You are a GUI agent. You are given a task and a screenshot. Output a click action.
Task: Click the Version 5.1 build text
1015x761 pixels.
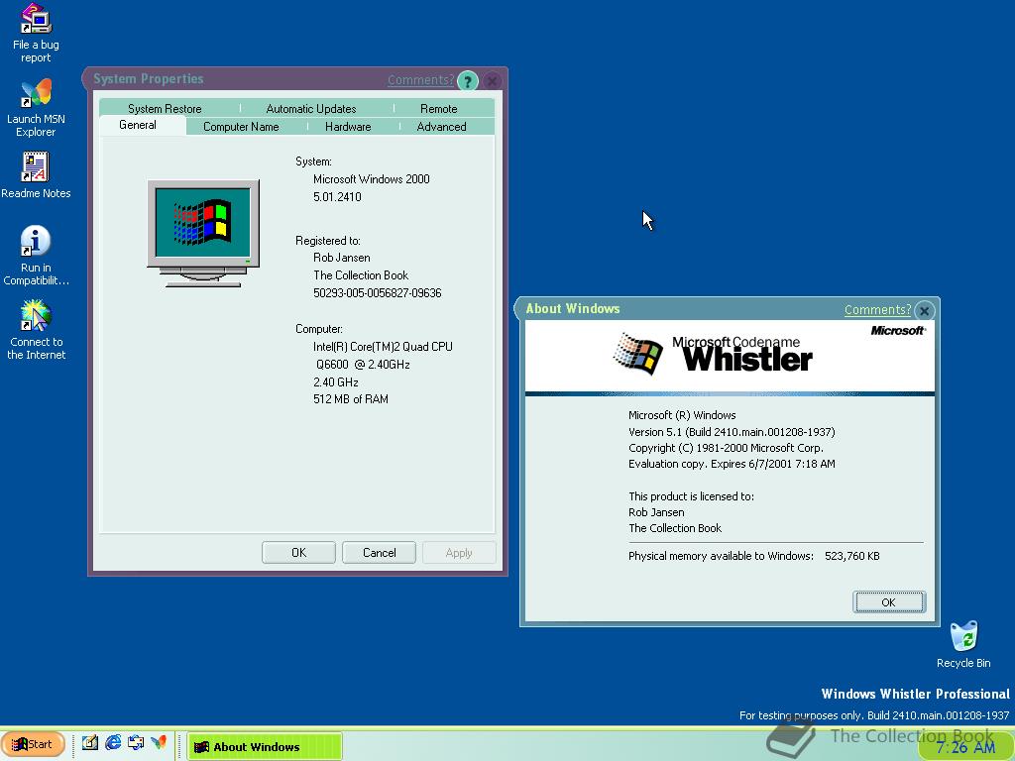pyautogui.click(x=732, y=432)
